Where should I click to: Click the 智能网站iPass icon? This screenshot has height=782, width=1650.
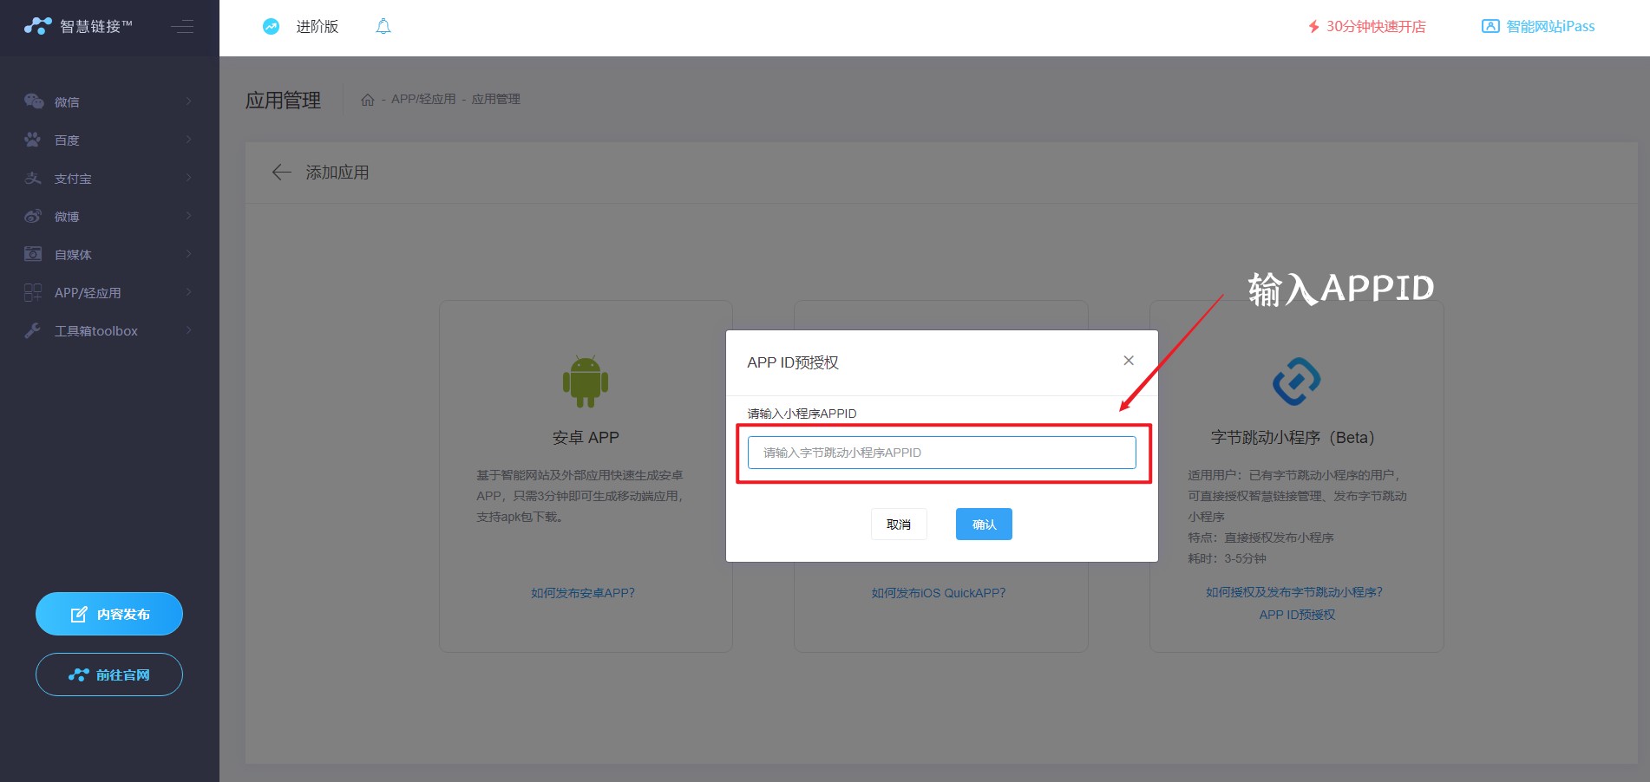1490,26
